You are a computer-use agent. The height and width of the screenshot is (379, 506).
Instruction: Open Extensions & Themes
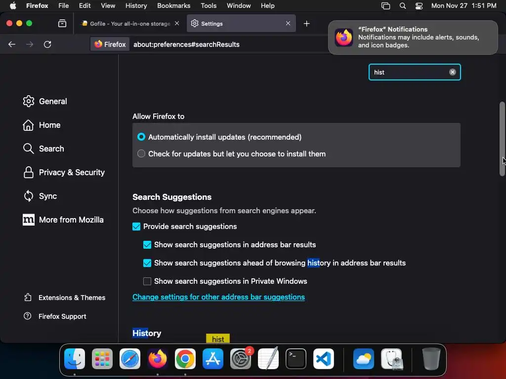(x=65, y=298)
